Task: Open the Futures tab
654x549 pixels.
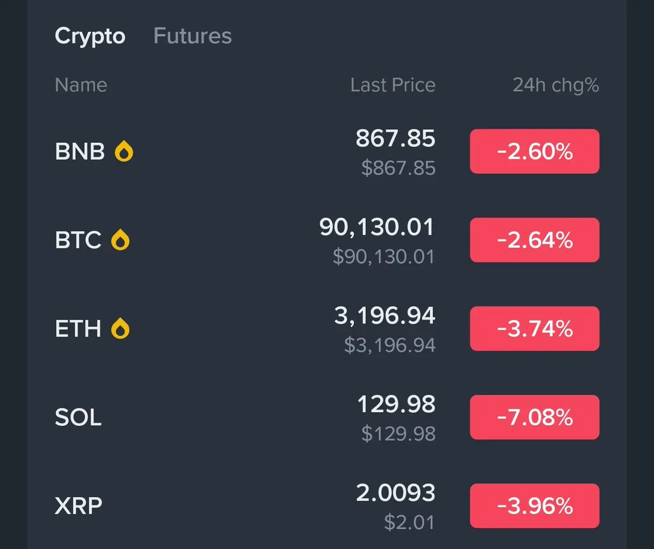Action: (x=192, y=36)
